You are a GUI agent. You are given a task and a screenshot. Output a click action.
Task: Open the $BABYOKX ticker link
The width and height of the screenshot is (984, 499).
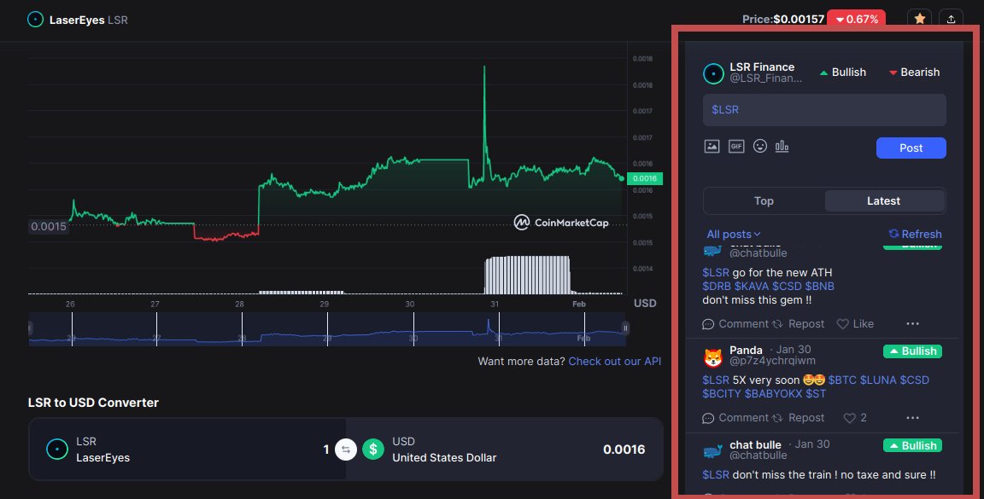pyautogui.click(x=773, y=394)
